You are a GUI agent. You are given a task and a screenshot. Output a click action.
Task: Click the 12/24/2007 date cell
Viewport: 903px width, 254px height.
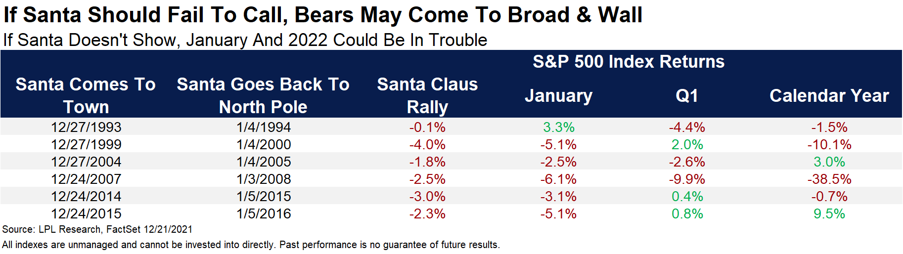[86, 179]
